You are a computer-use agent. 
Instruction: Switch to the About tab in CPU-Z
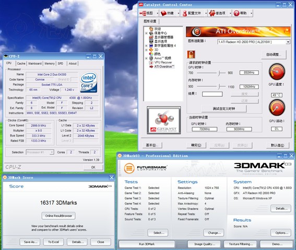coord(73,64)
